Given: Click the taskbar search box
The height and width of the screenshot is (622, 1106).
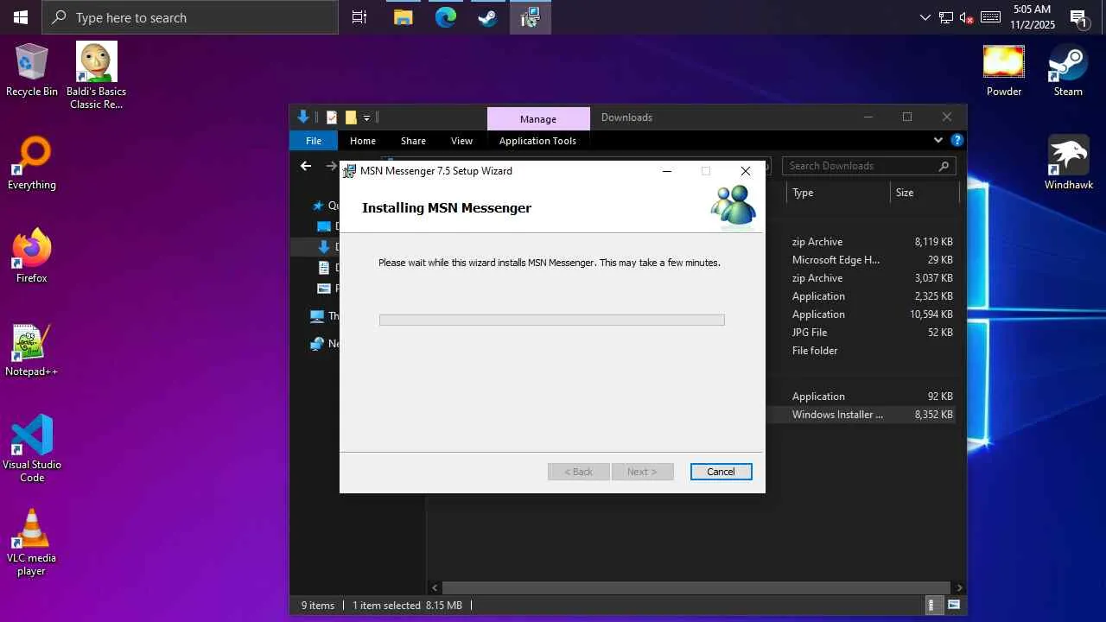Looking at the screenshot, I should pos(190,17).
